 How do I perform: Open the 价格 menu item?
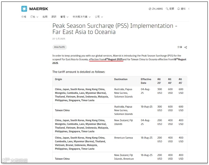tap(24, 17)
